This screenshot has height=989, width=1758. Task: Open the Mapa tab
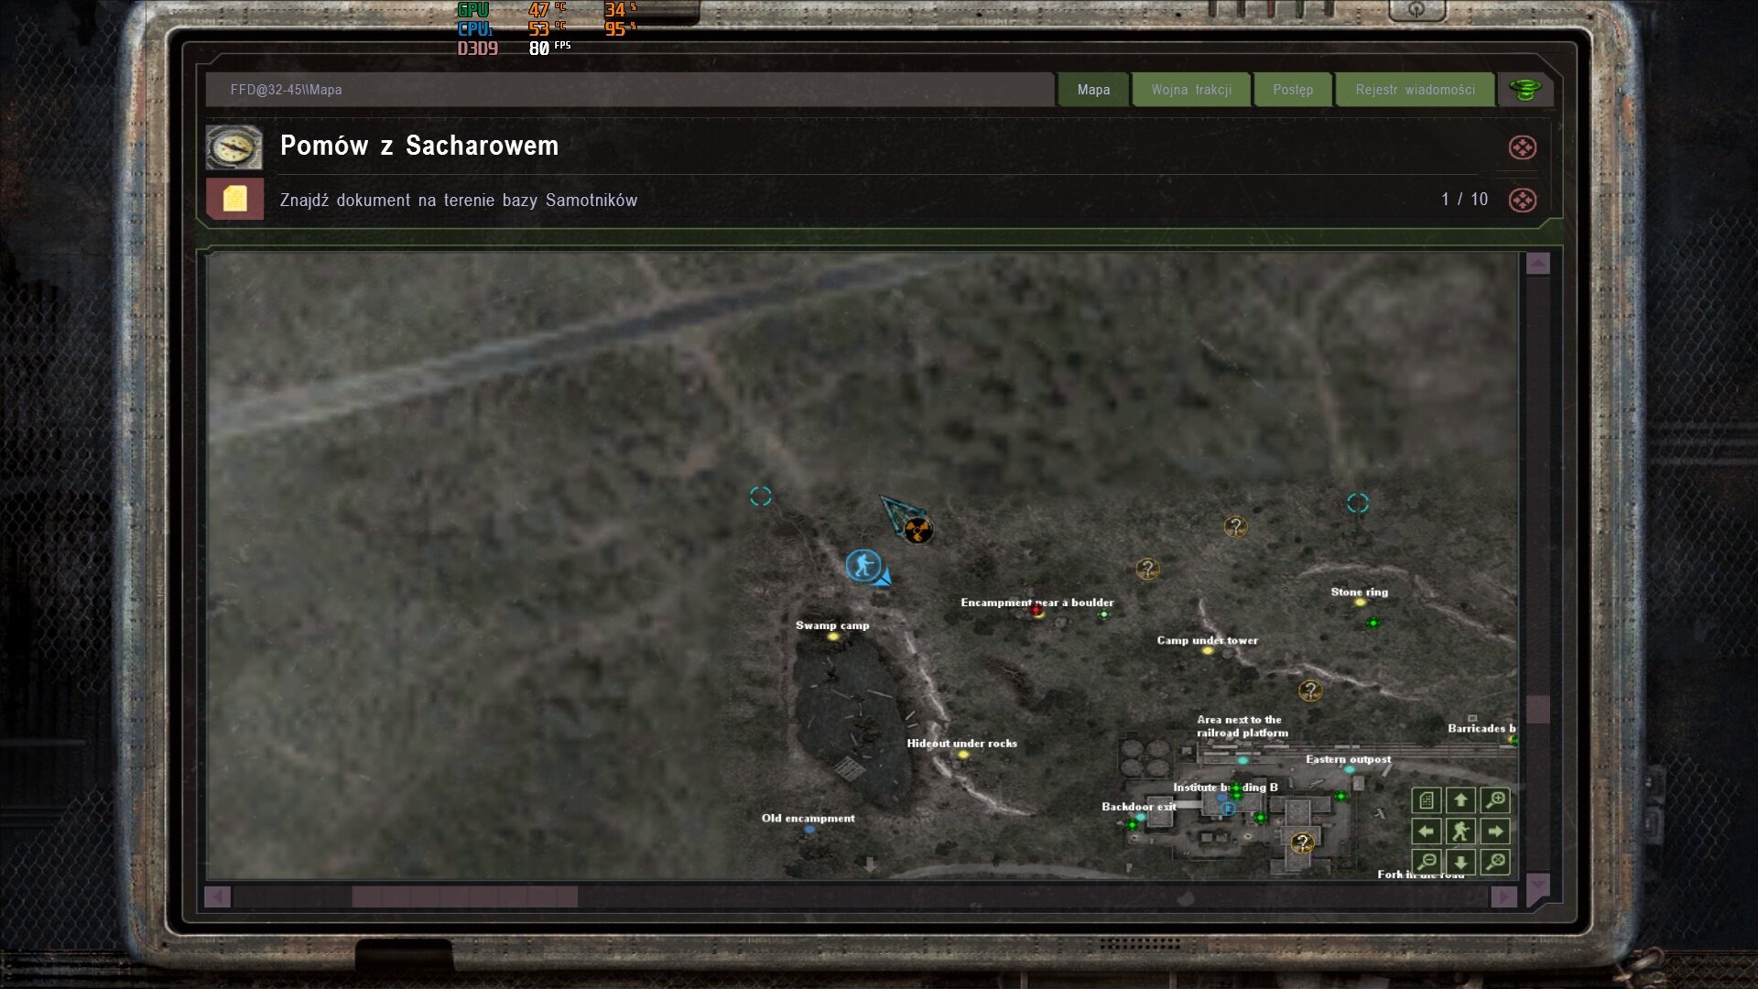[x=1093, y=90]
